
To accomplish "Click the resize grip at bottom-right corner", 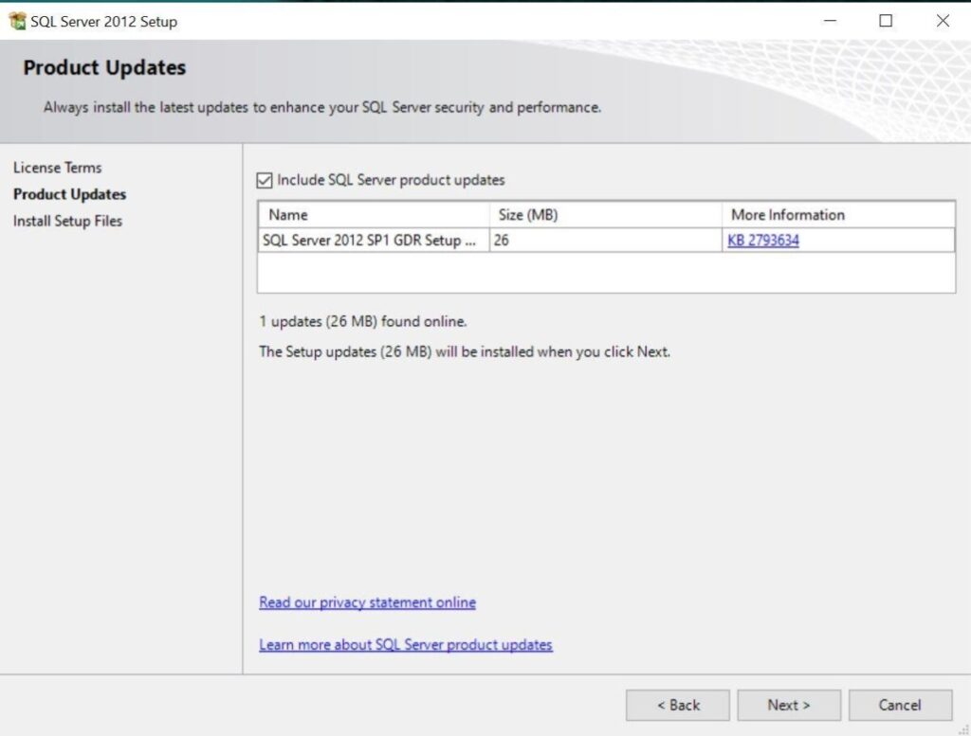I will pos(963,729).
